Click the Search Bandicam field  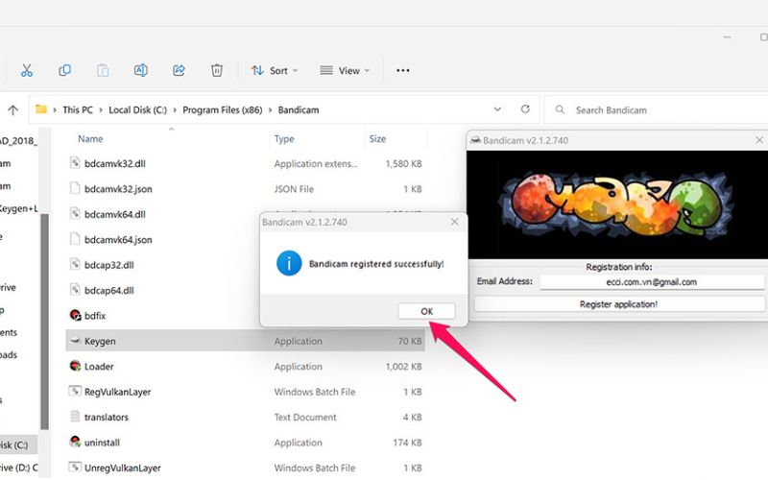pos(657,110)
